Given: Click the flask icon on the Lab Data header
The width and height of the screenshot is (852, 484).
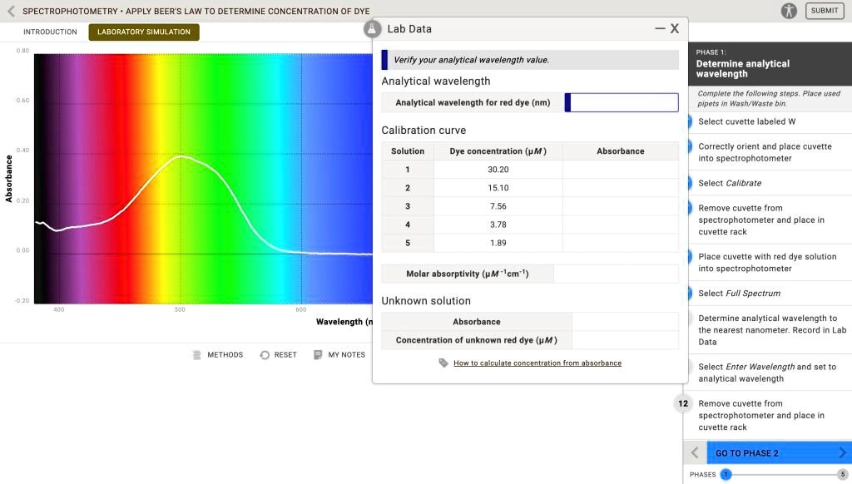Looking at the screenshot, I should coord(371,28).
